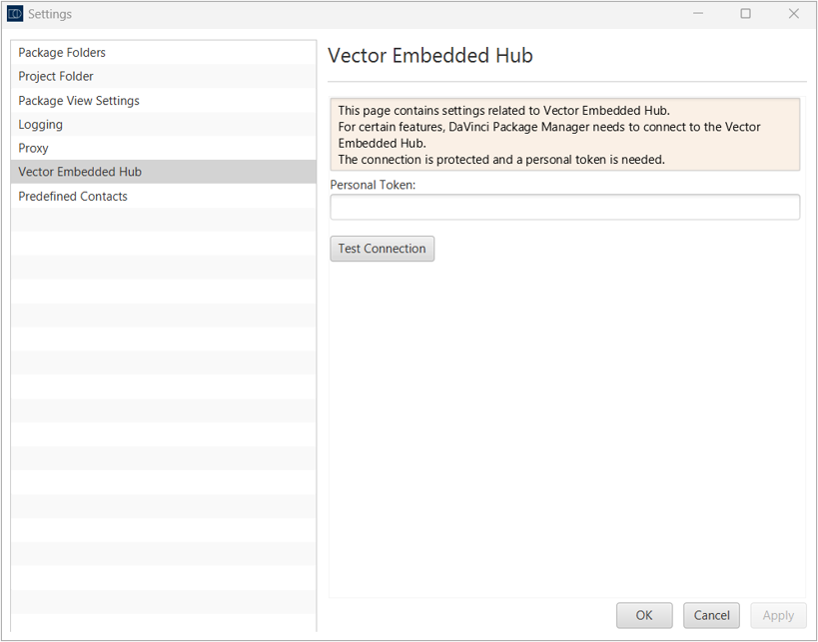The height and width of the screenshot is (642, 818).
Task: Select Vector Embedded Hub in the sidebar
Action: pos(163,172)
